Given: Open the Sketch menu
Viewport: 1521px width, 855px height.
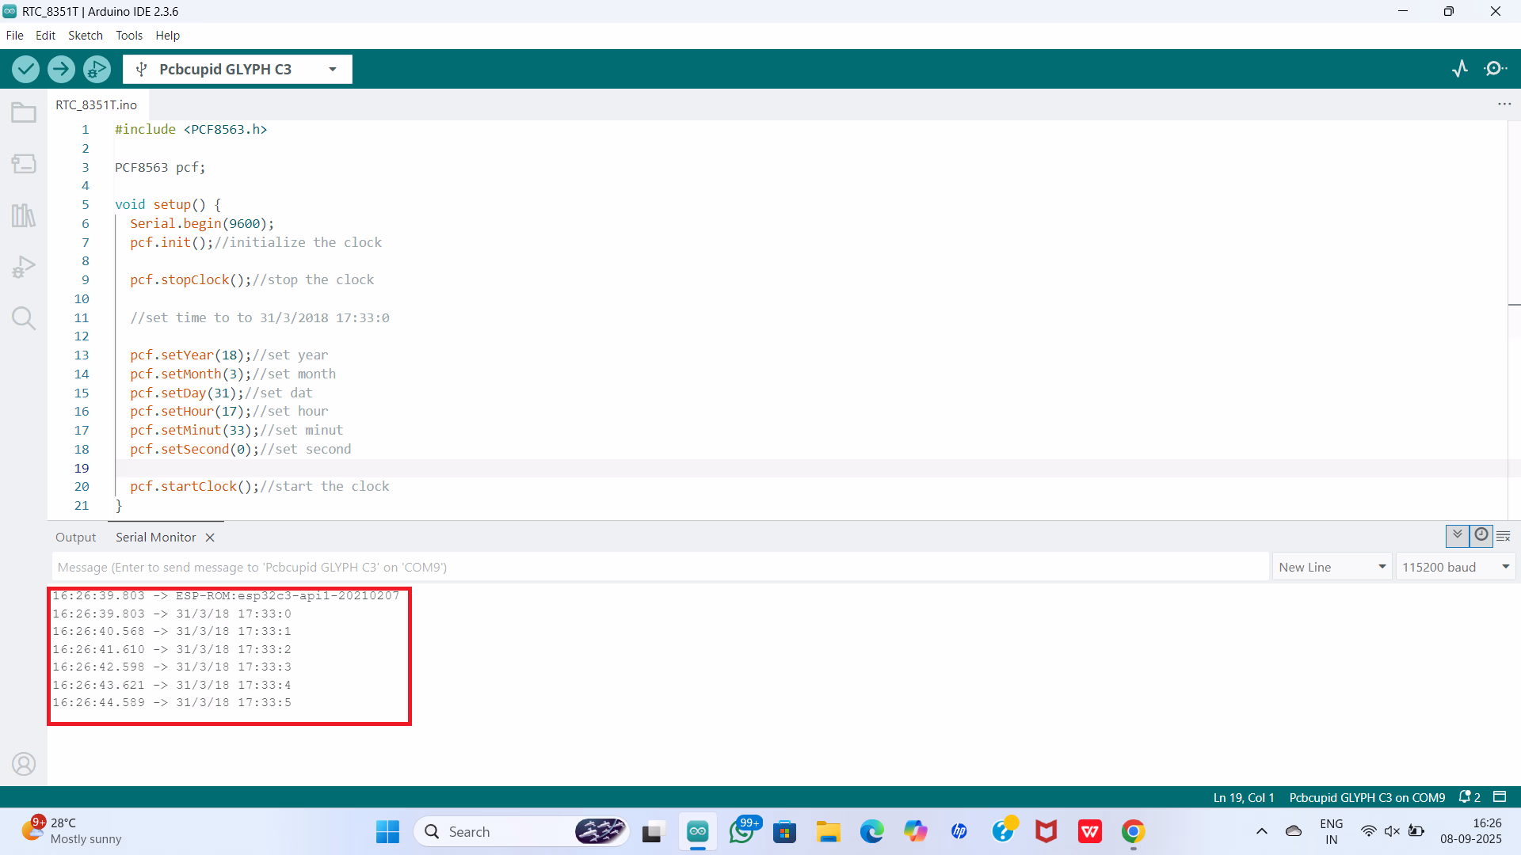Looking at the screenshot, I should pos(85,36).
